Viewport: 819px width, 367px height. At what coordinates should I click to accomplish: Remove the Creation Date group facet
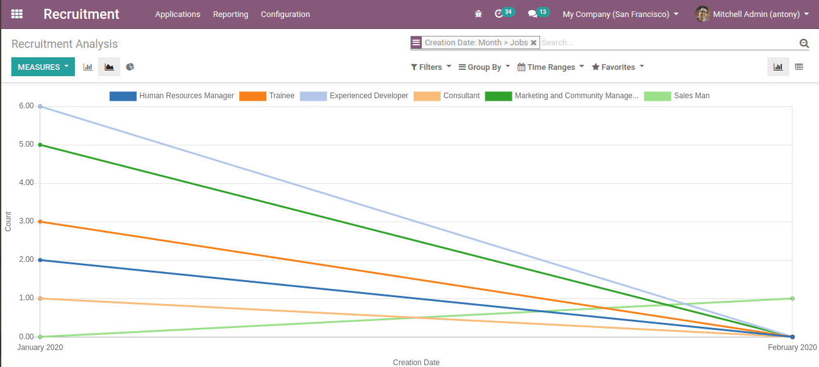pos(534,43)
